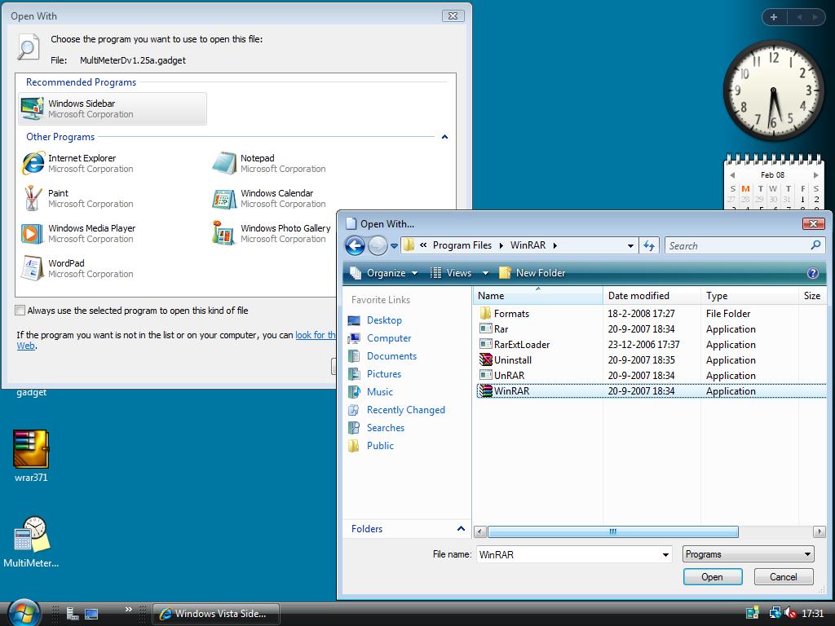Click the Sidebar add gadget plus button
Screen dimensions: 835x626
coord(774,17)
